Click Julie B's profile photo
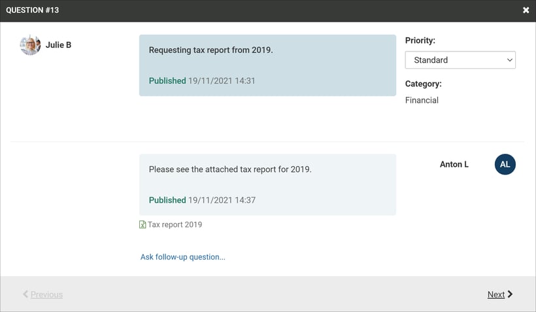536x312 pixels. [30, 45]
